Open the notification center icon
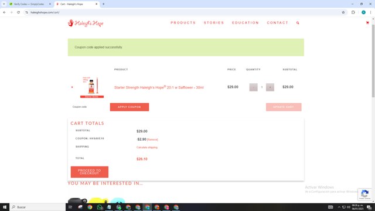The width and height of the screenshot is (375, 211). pyautogui.click(x=369, y=207)
